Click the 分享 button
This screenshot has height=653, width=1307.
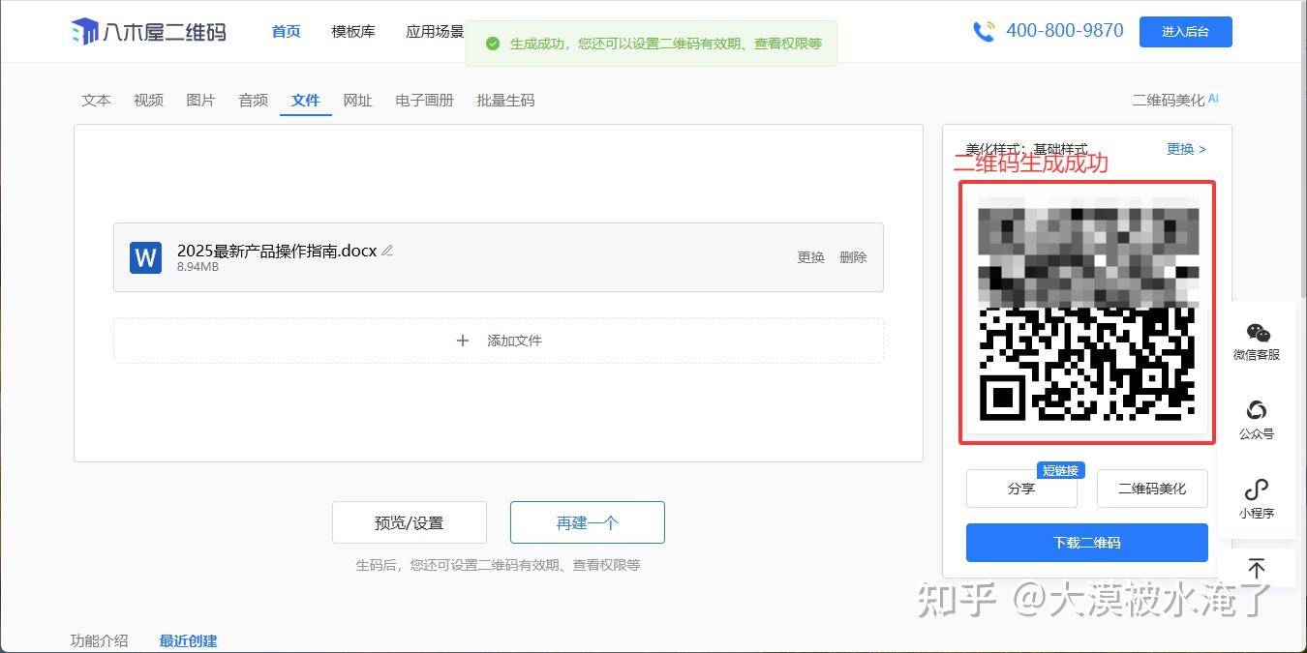point(1021,489)
